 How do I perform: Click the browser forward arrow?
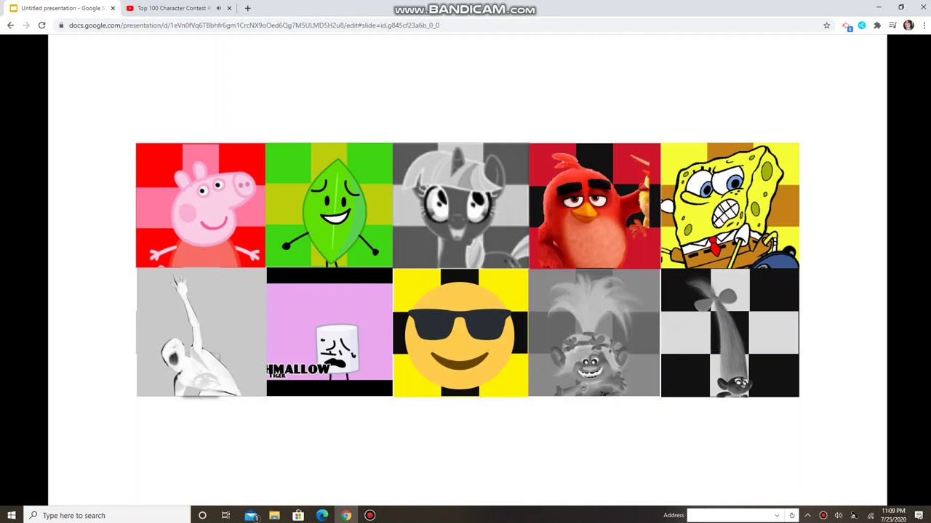pyautogui.click(x=26, y=25)
